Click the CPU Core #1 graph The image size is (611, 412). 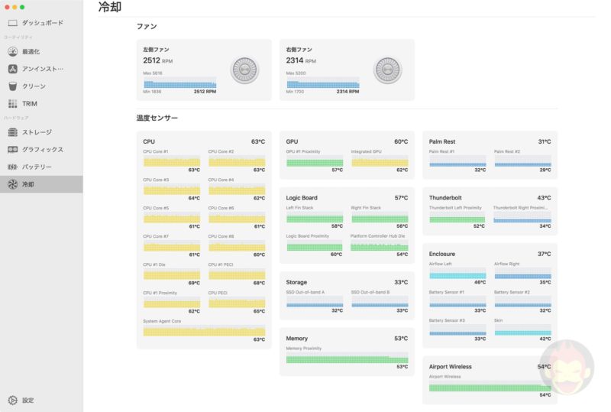click(171, 161)
